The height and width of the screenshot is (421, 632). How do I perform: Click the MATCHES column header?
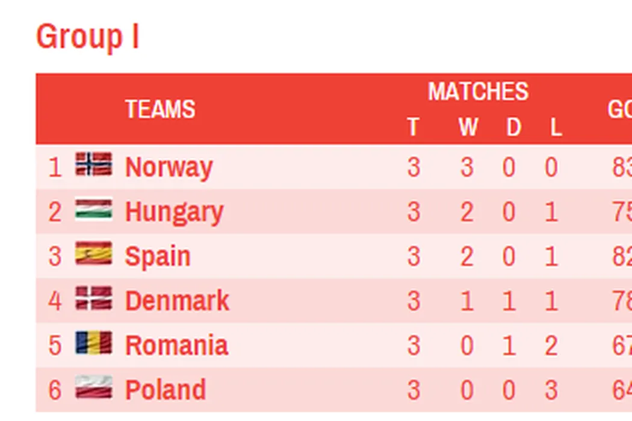(x=478, y=91)
